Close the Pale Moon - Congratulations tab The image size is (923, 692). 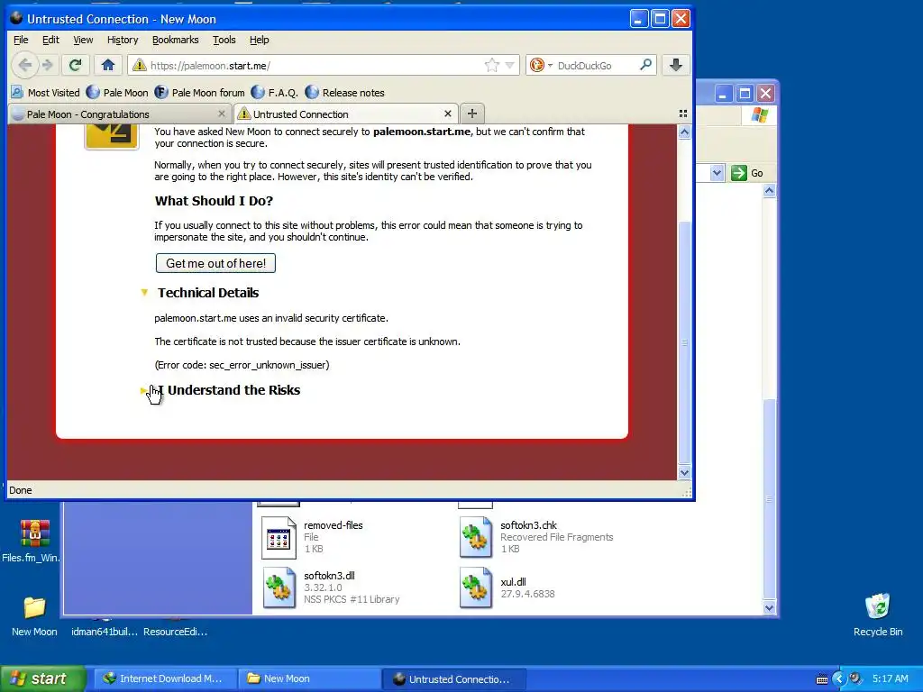222,114
